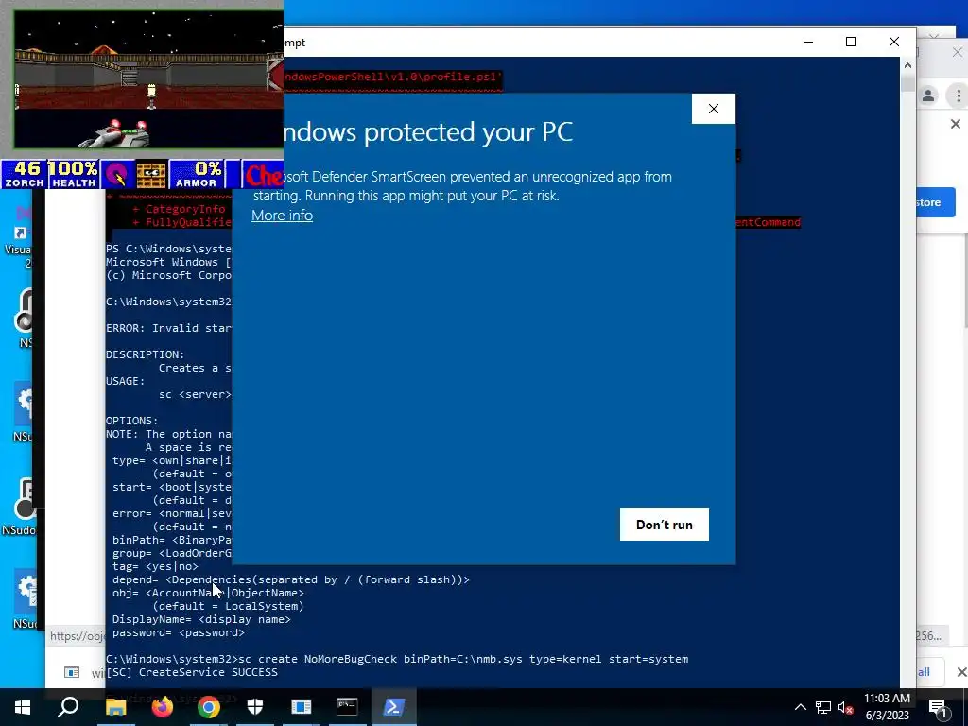Click the 'CreateService SUCCESS' output line
968x726 pixels.
pos(192,672)
